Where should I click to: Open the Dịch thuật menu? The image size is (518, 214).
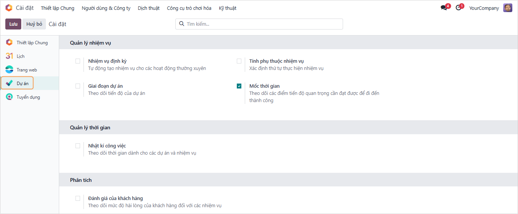pyautogui.click(x=148, y=8)
